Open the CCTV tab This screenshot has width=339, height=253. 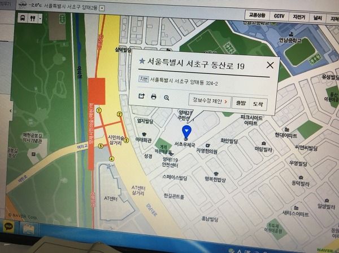click(279, 16)
